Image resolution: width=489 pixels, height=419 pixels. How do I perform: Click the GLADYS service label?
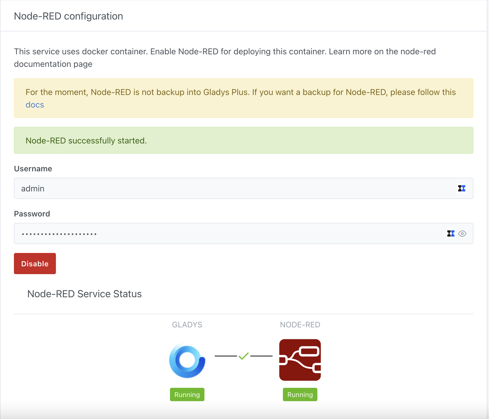point(187,325)
